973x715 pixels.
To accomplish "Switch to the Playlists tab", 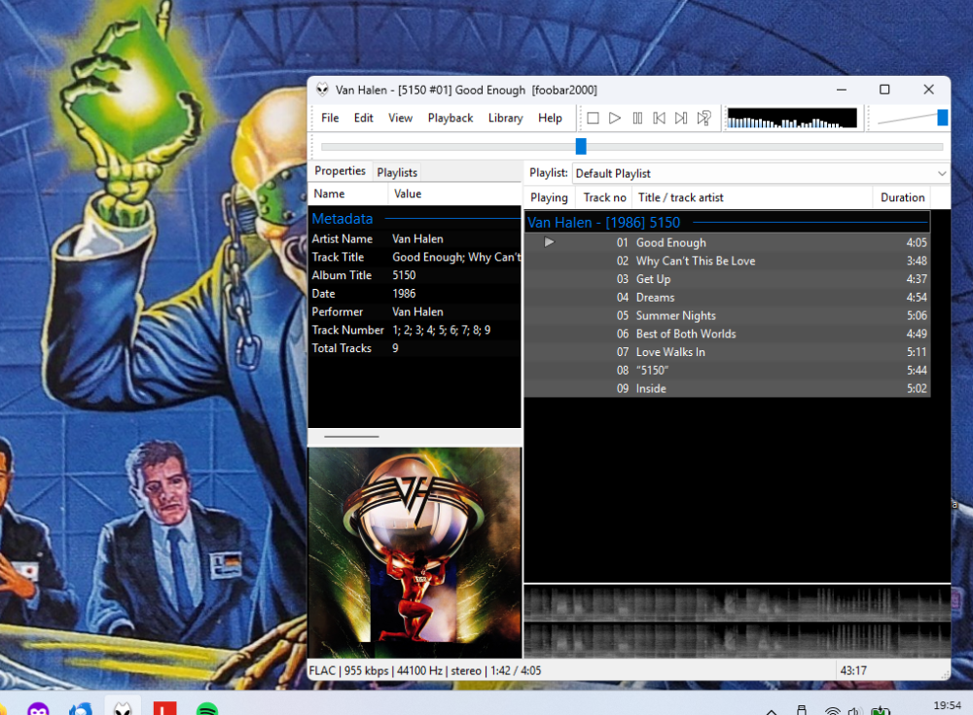I will pyautogui.click(x=397, y=172).
